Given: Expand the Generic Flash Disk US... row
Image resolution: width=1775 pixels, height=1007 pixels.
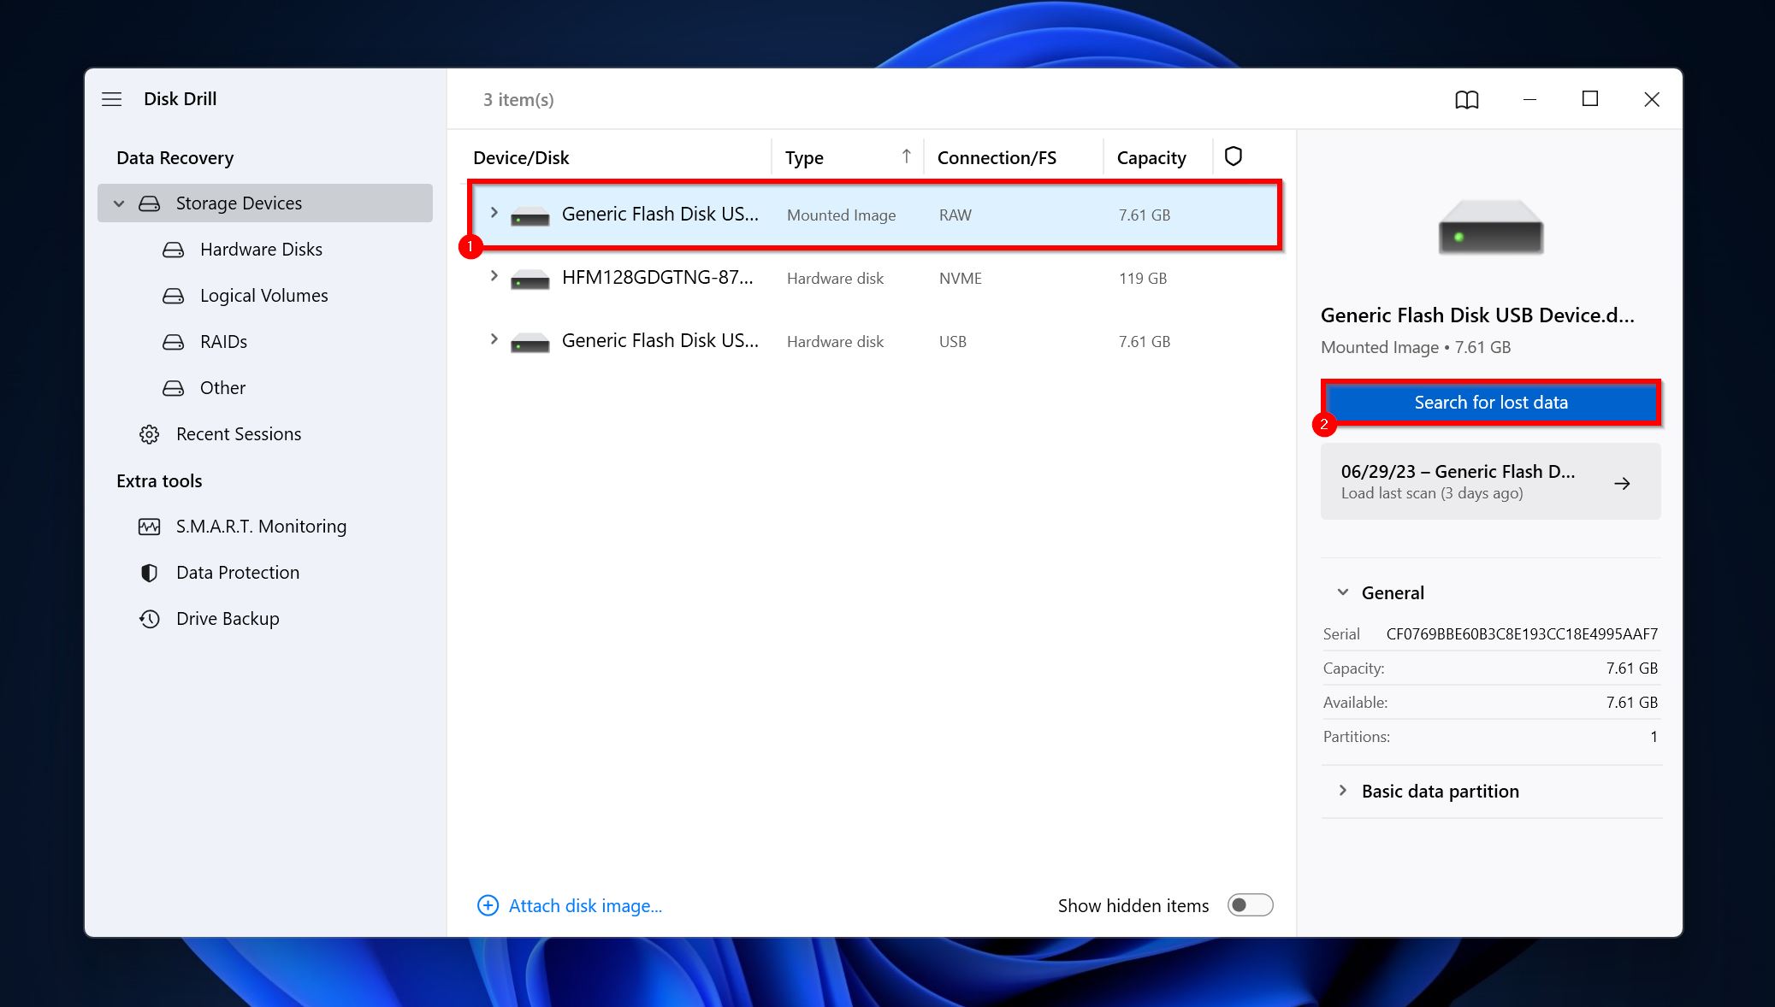Looking at the screenshot, I should coord(494,215).
